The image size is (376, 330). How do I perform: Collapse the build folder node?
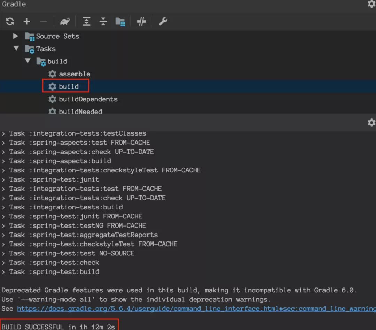tap(28, 61)
